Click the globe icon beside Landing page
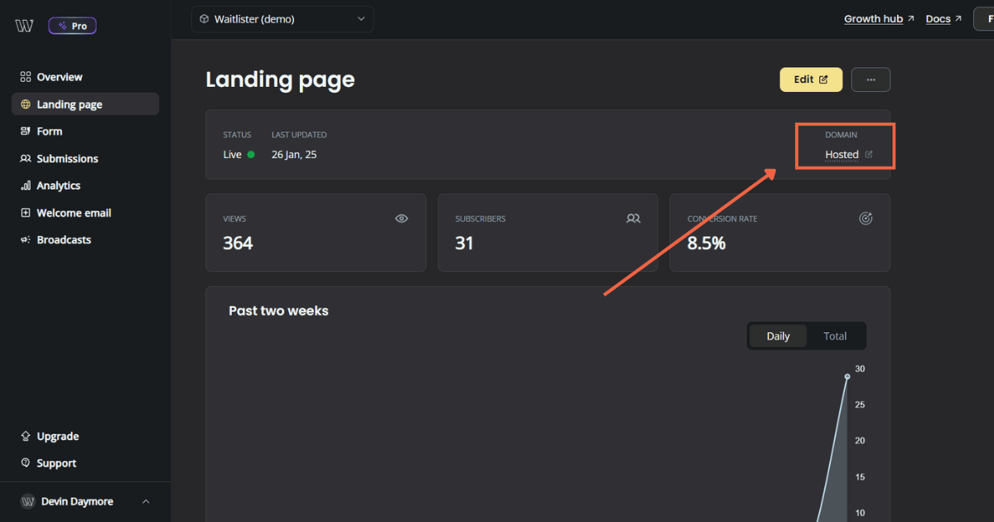The image size is (994, 522). [x=25, y=104]
